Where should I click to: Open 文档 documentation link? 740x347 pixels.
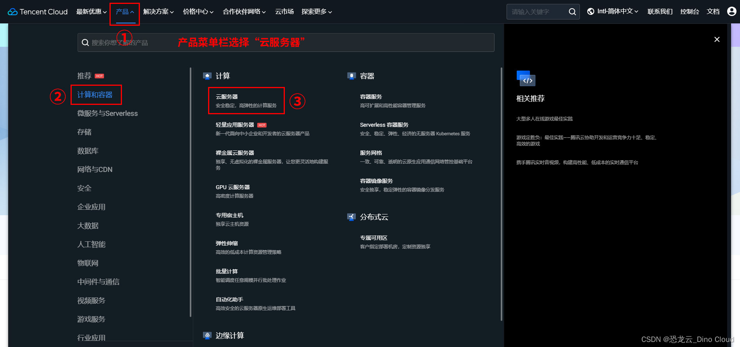713,12
